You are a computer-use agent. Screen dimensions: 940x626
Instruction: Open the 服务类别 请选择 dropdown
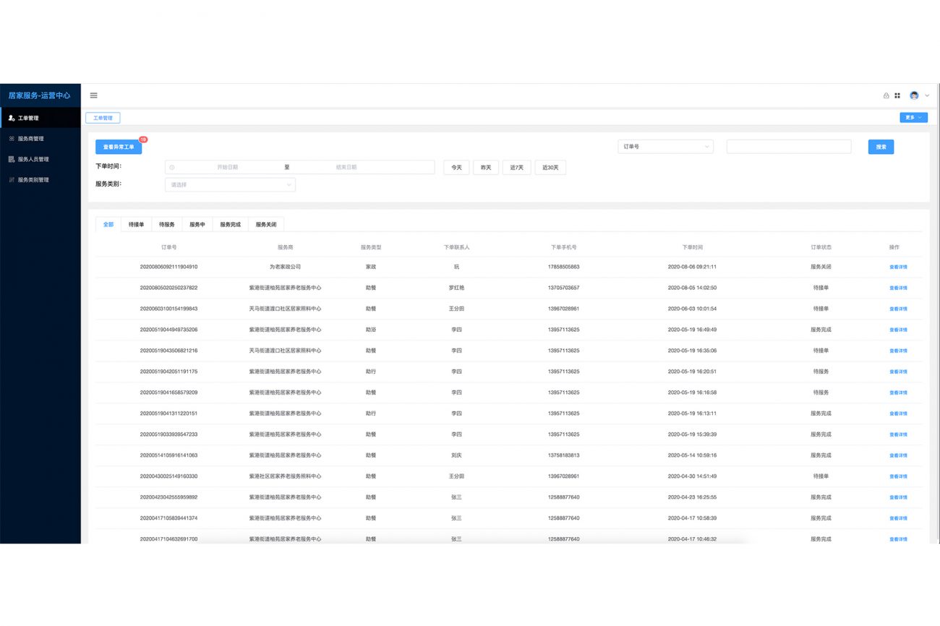pyautogui.click(x=230, y=185)
